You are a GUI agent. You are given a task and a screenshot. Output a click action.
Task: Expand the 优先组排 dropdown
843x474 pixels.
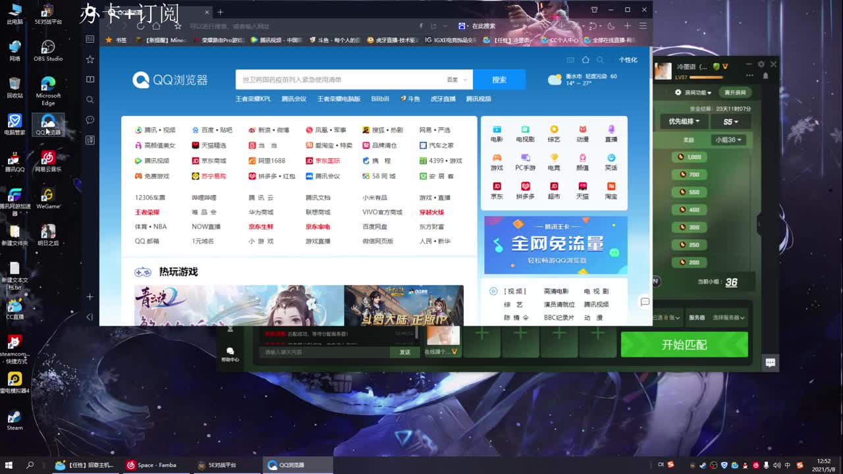coord(684,121)
